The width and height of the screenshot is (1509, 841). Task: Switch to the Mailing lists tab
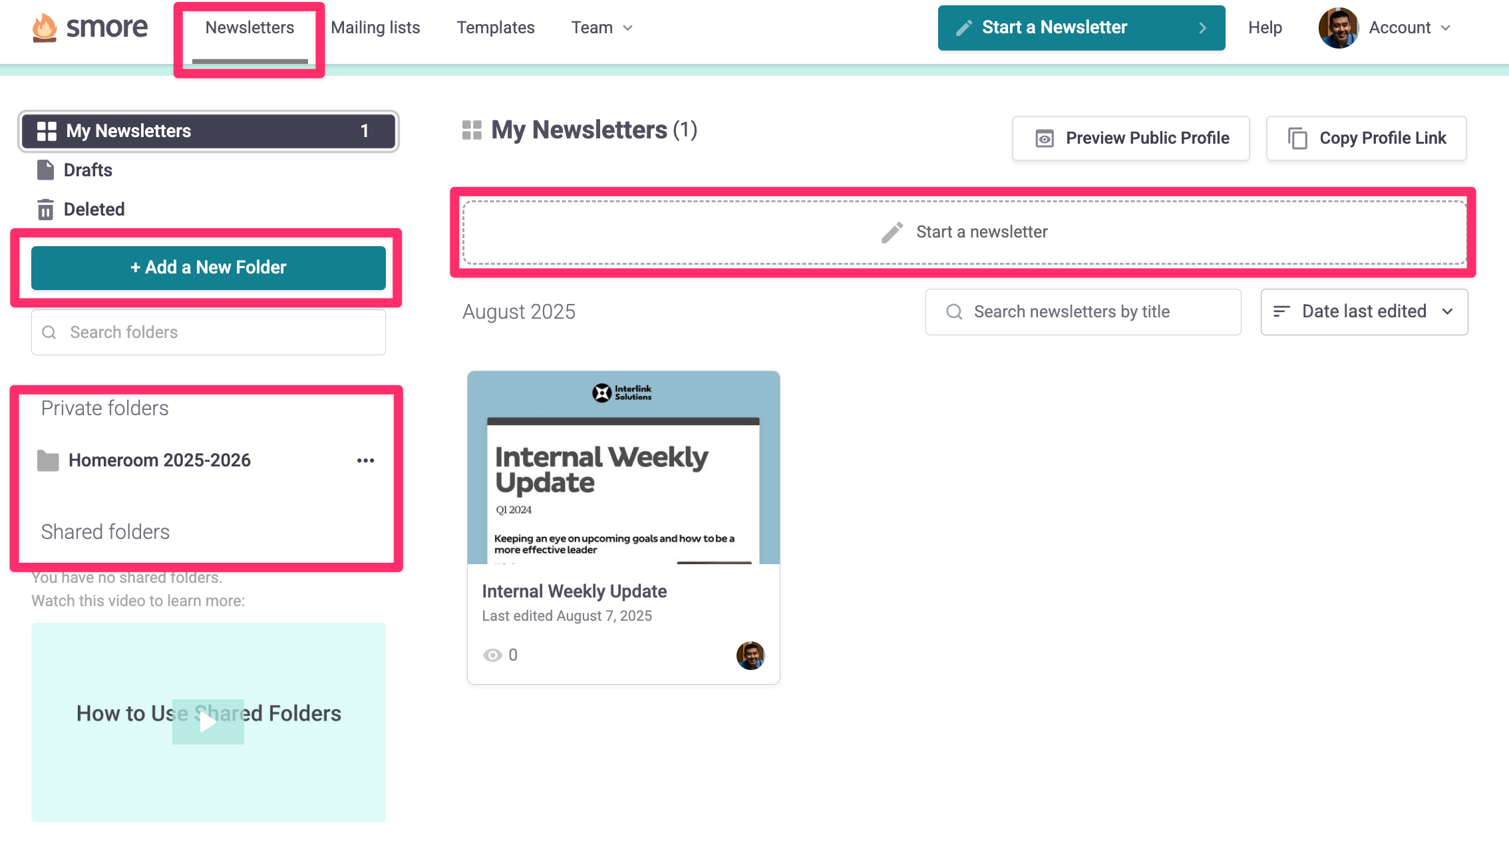point(375,28)
